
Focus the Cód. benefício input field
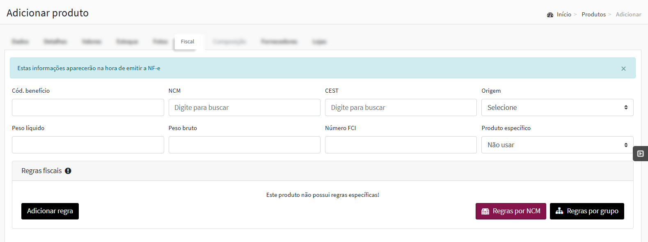[88, 107]
